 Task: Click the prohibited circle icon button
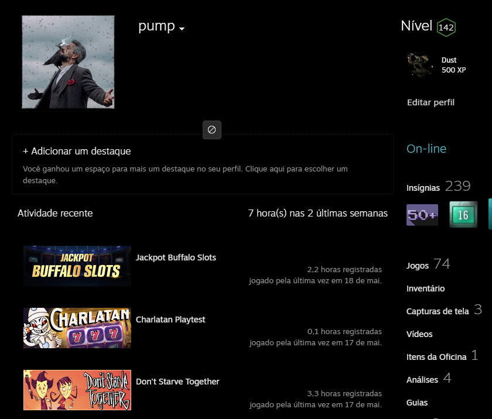click(212, 130)
